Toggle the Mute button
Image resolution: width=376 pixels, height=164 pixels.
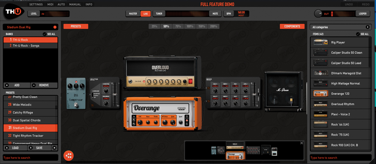(x=215, y=14)
